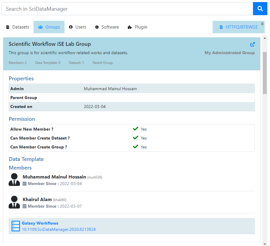270x246 pixels.
Task: Open the 10.1109.SciDataManager.2020.8213824 identifier link
Action: [59, 229]
